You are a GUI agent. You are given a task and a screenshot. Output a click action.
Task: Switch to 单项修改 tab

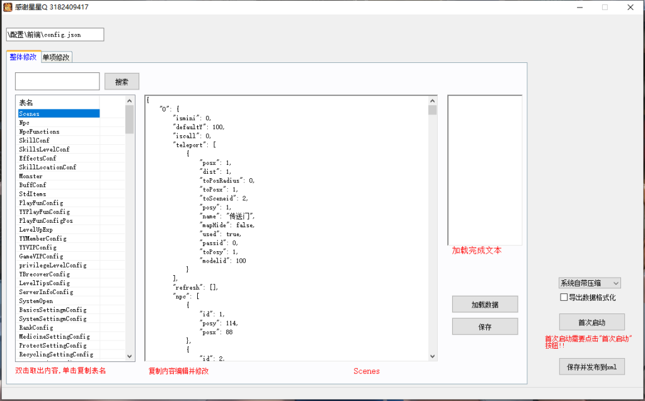point(57,57)
